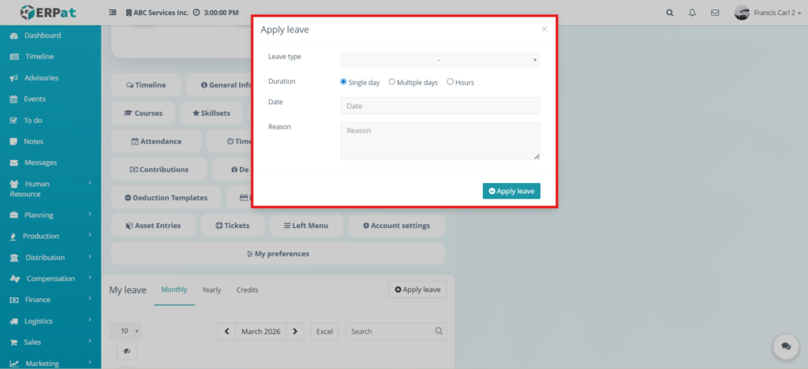Open search with the magnifier icon in top bar

670,13
